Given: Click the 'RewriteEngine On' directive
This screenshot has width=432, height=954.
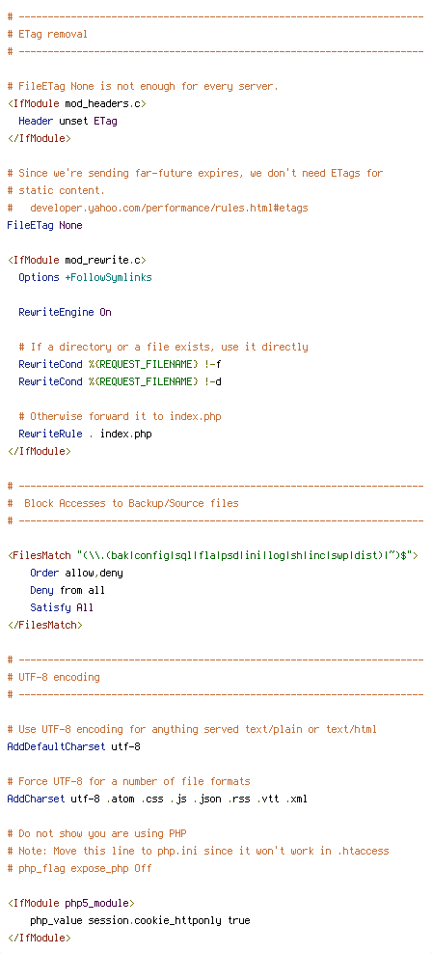Looking at the screenshot, I should 65,312.
